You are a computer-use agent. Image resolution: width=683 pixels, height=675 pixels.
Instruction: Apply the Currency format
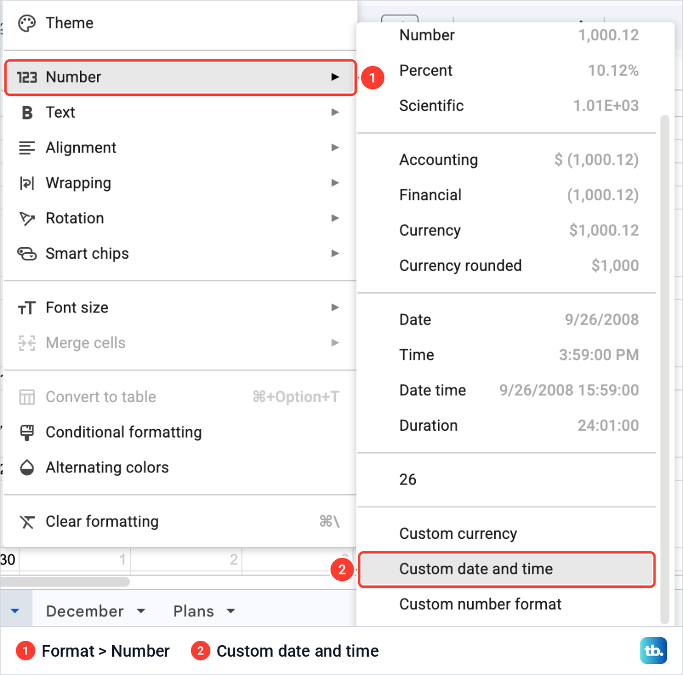[507, 231]
